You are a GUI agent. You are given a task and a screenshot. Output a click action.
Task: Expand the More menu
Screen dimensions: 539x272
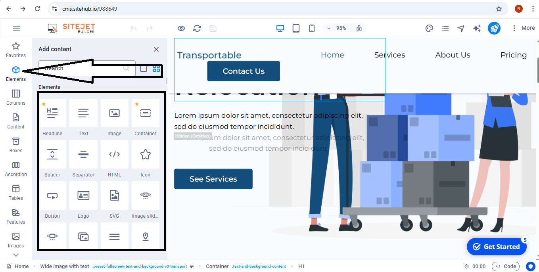(523, 28)
